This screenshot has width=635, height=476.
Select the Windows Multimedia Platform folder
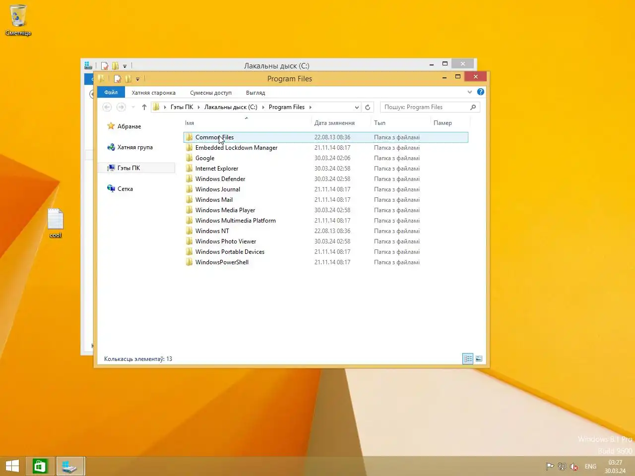click(x=325, y=221)
